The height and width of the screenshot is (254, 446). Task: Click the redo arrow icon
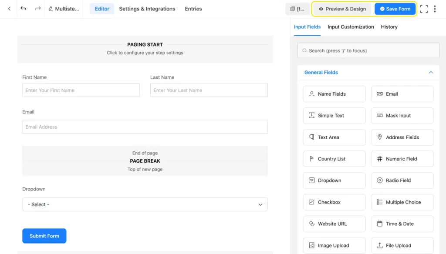coord(38,9)
